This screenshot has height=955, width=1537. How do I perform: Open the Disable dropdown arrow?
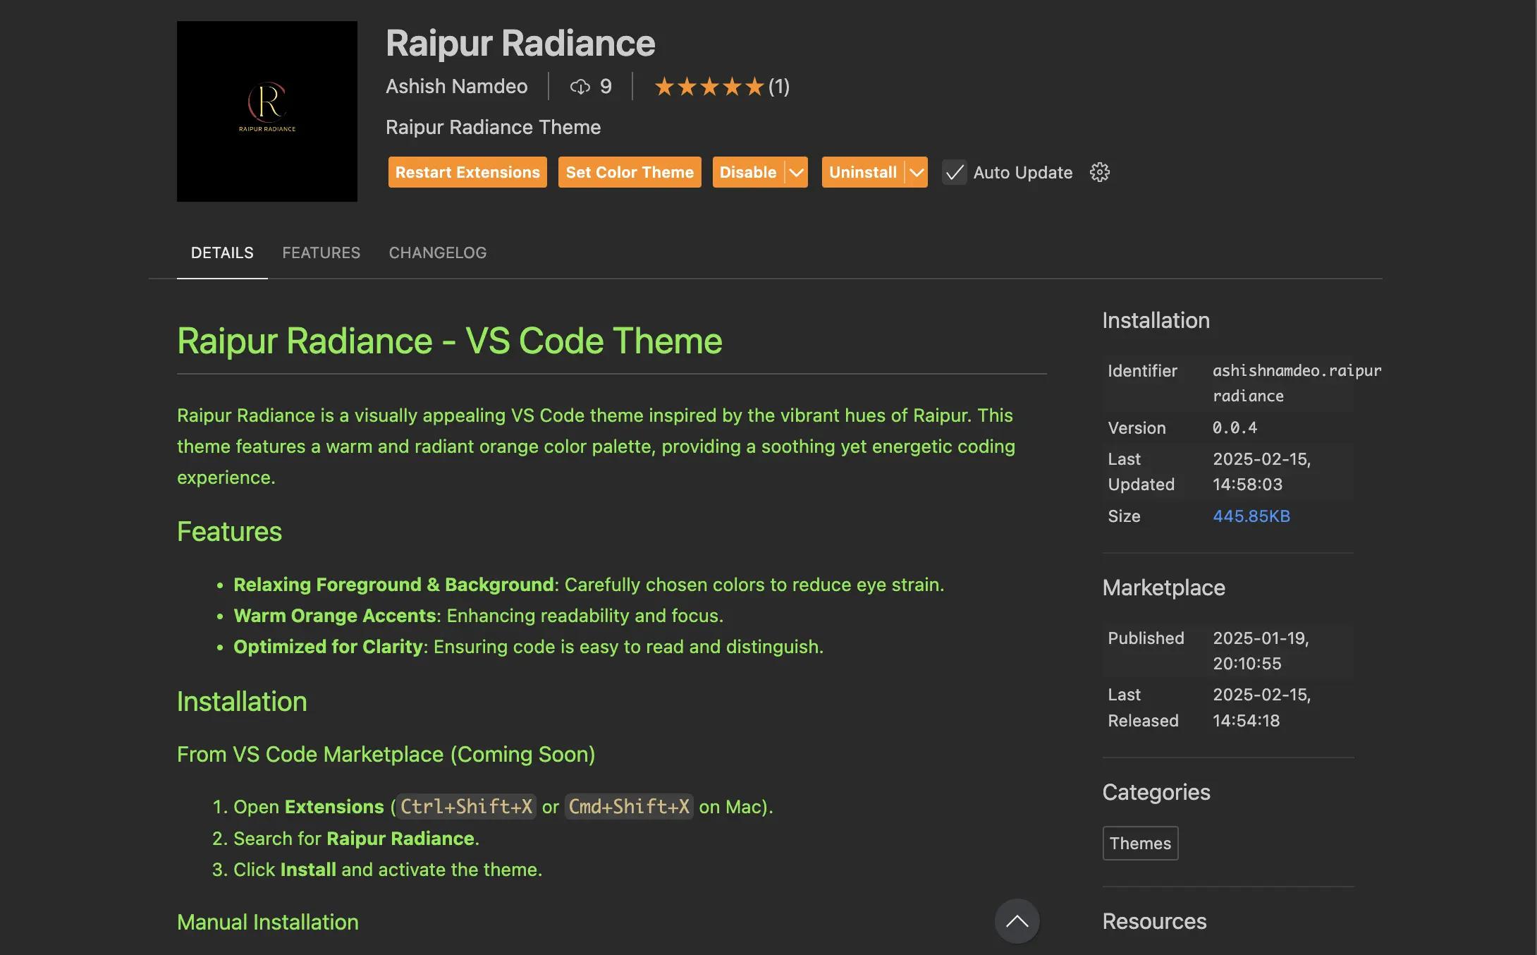pos(797,172)
